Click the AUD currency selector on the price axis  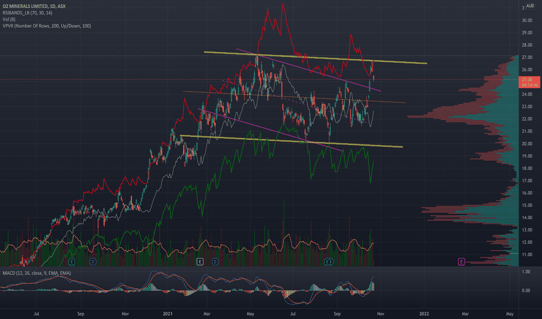click(530, 6)
